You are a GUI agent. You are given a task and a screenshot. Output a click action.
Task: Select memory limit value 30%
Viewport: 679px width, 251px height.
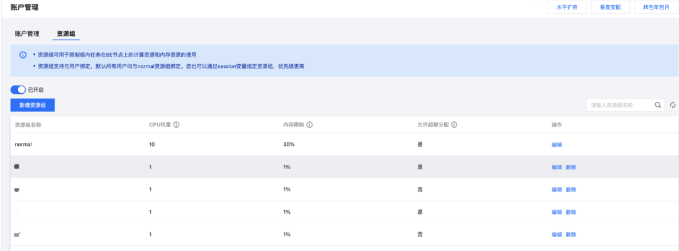[x=289, y=145]
